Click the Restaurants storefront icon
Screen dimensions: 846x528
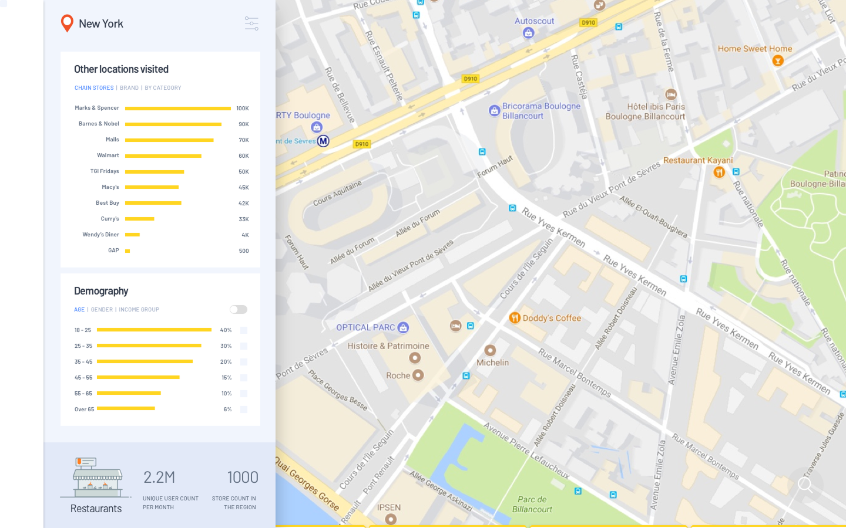(98, 478)
